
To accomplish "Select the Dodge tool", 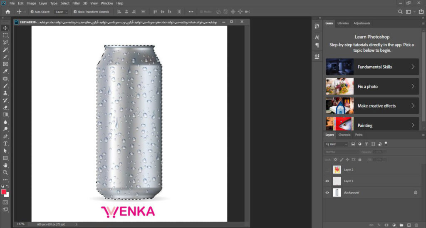I will (x=5, y=129).
